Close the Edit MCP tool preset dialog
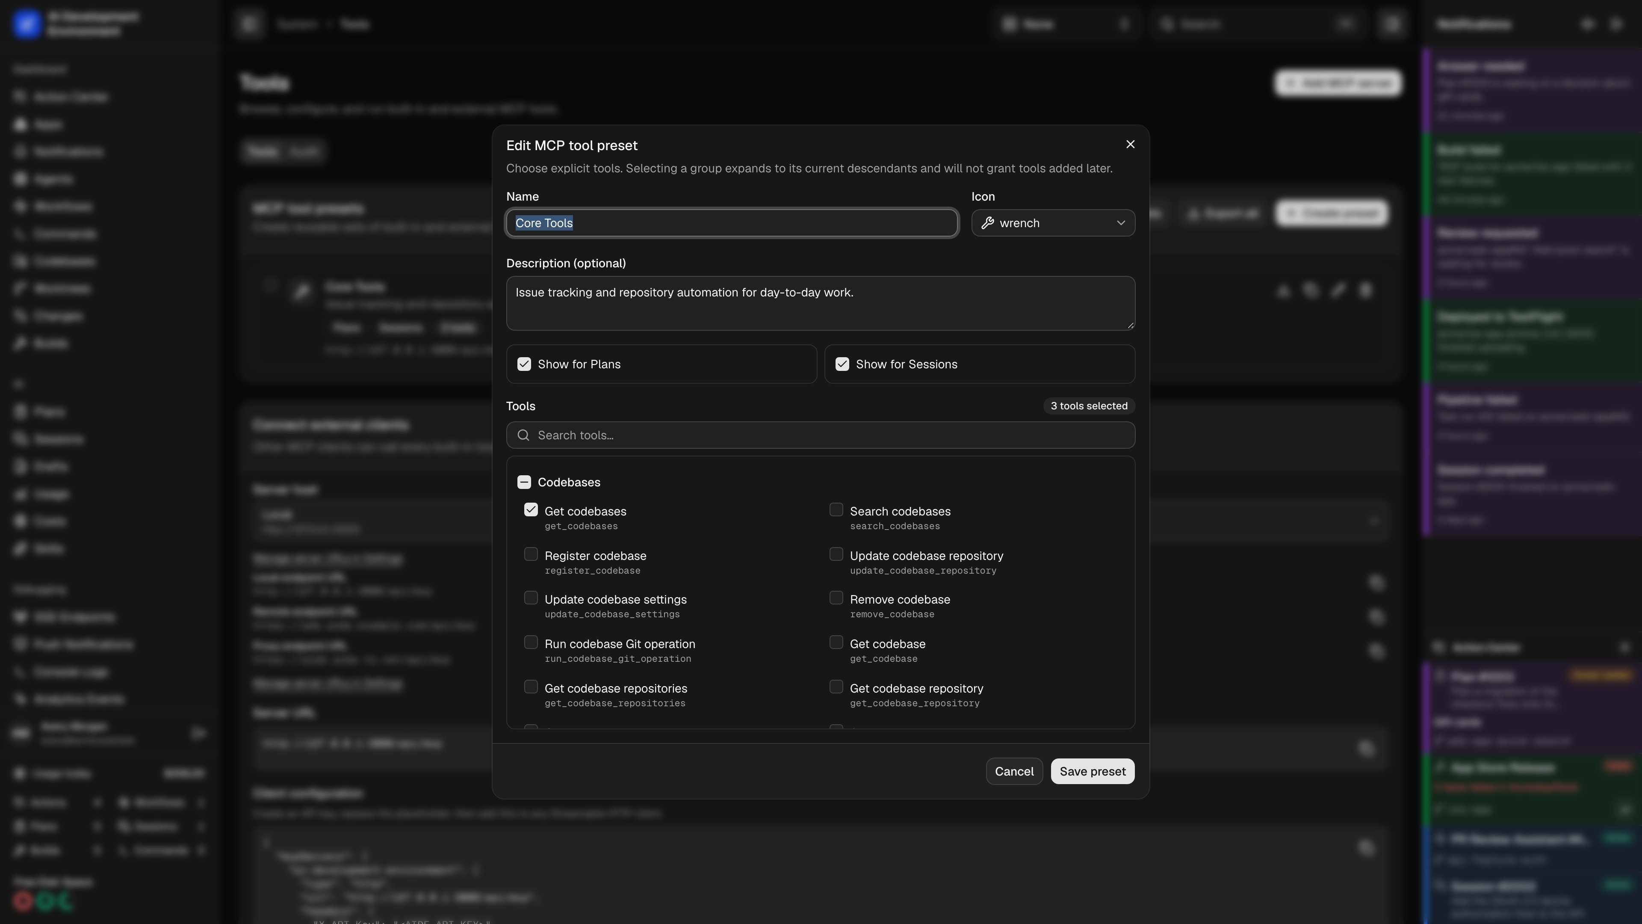Image resolution: width=1642 pixels, height=924 pixels. pos(1130,145)
